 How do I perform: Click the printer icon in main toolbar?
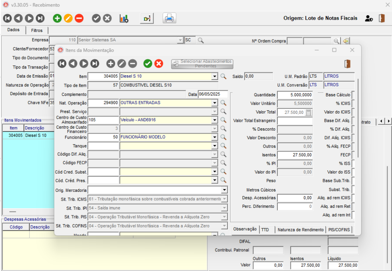(x=169, y=18)
